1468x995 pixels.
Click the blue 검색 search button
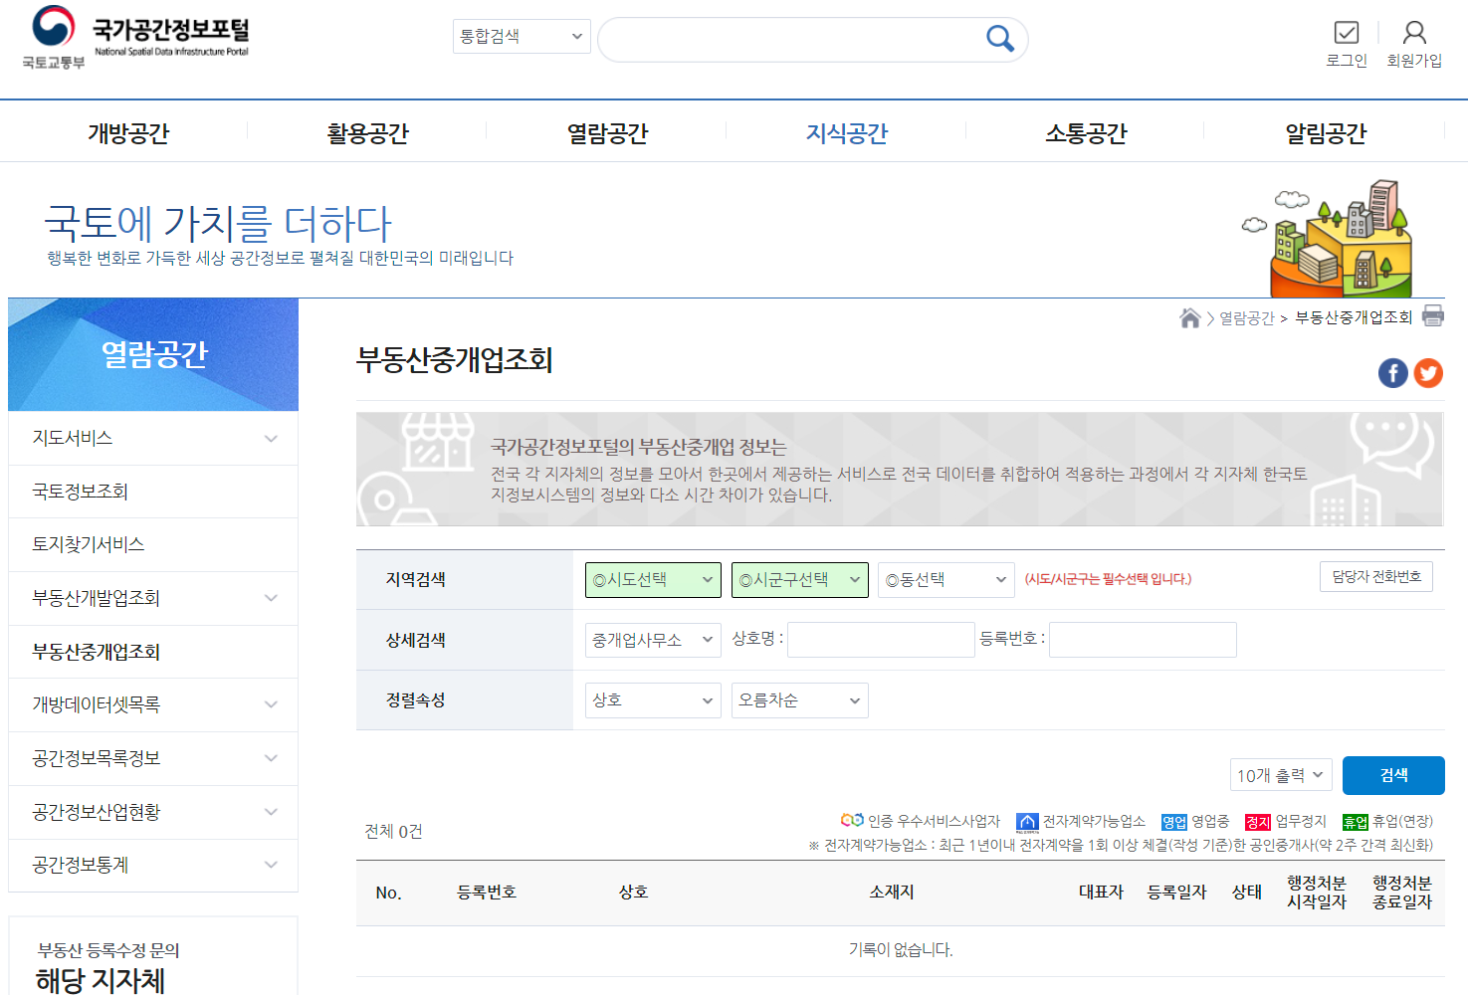coord(1393,775)
